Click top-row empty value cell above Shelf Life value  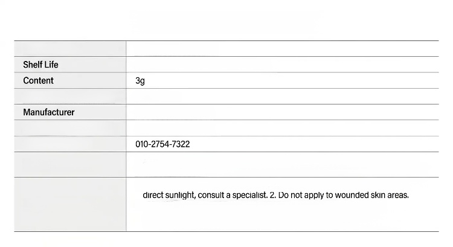(283, 48)
